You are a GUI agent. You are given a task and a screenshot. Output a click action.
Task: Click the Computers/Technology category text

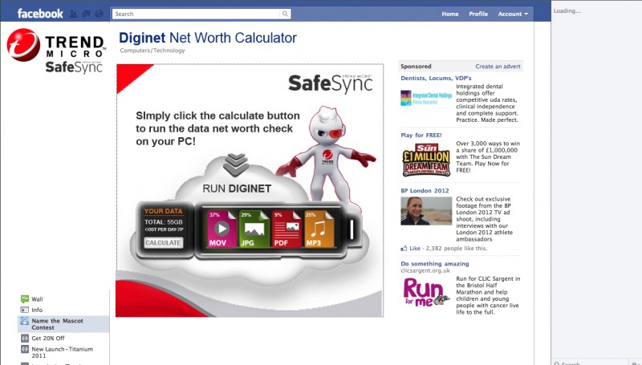pos(152,51)
